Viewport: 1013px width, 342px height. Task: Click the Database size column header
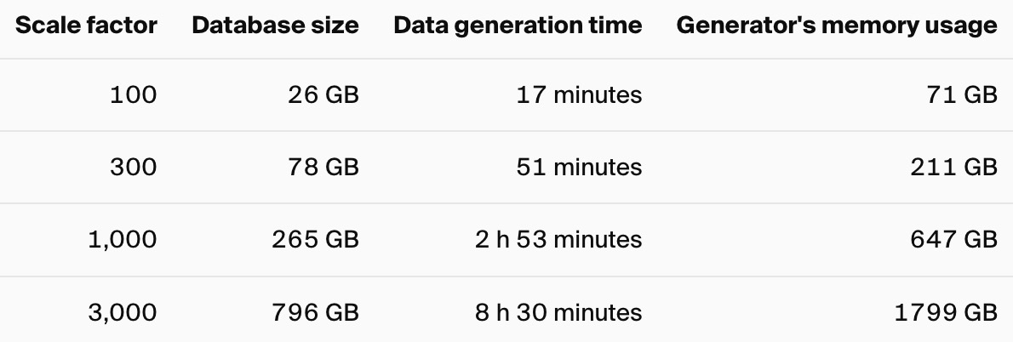coord(275,26)
